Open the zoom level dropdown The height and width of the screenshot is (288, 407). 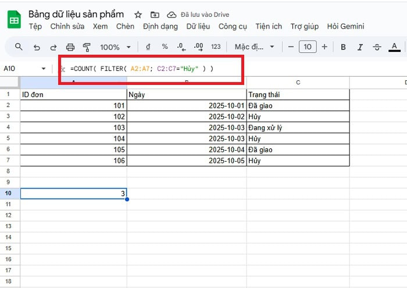(115, 47)
